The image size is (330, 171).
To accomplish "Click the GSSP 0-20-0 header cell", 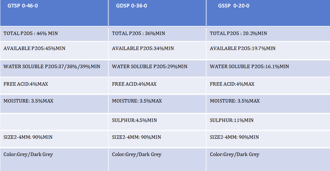I will [268, 13].
